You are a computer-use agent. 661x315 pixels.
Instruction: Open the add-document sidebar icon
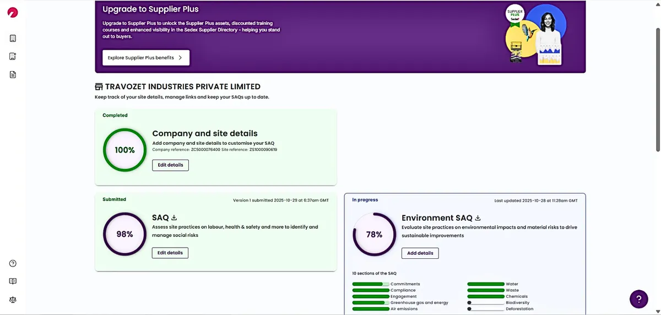coord(13,56)
